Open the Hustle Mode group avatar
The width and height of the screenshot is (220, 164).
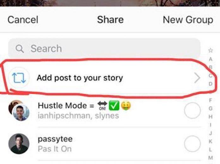click(x=19, y=110)
